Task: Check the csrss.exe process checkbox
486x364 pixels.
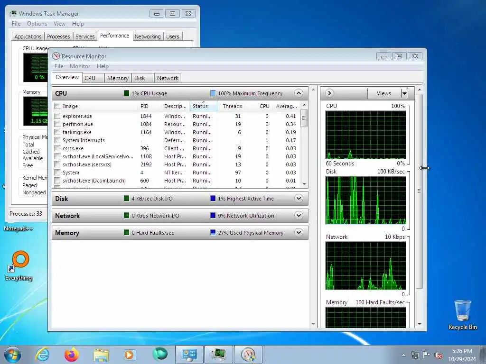Action: tap(57, 148)
